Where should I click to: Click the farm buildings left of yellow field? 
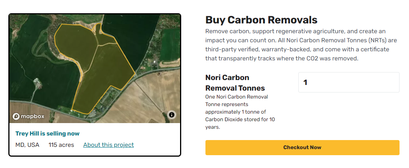coord(37,83)
